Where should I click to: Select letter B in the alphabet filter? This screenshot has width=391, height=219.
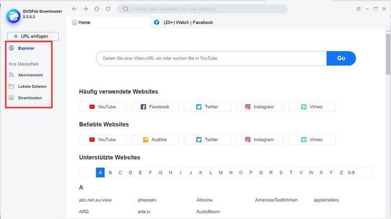point(110,172)
